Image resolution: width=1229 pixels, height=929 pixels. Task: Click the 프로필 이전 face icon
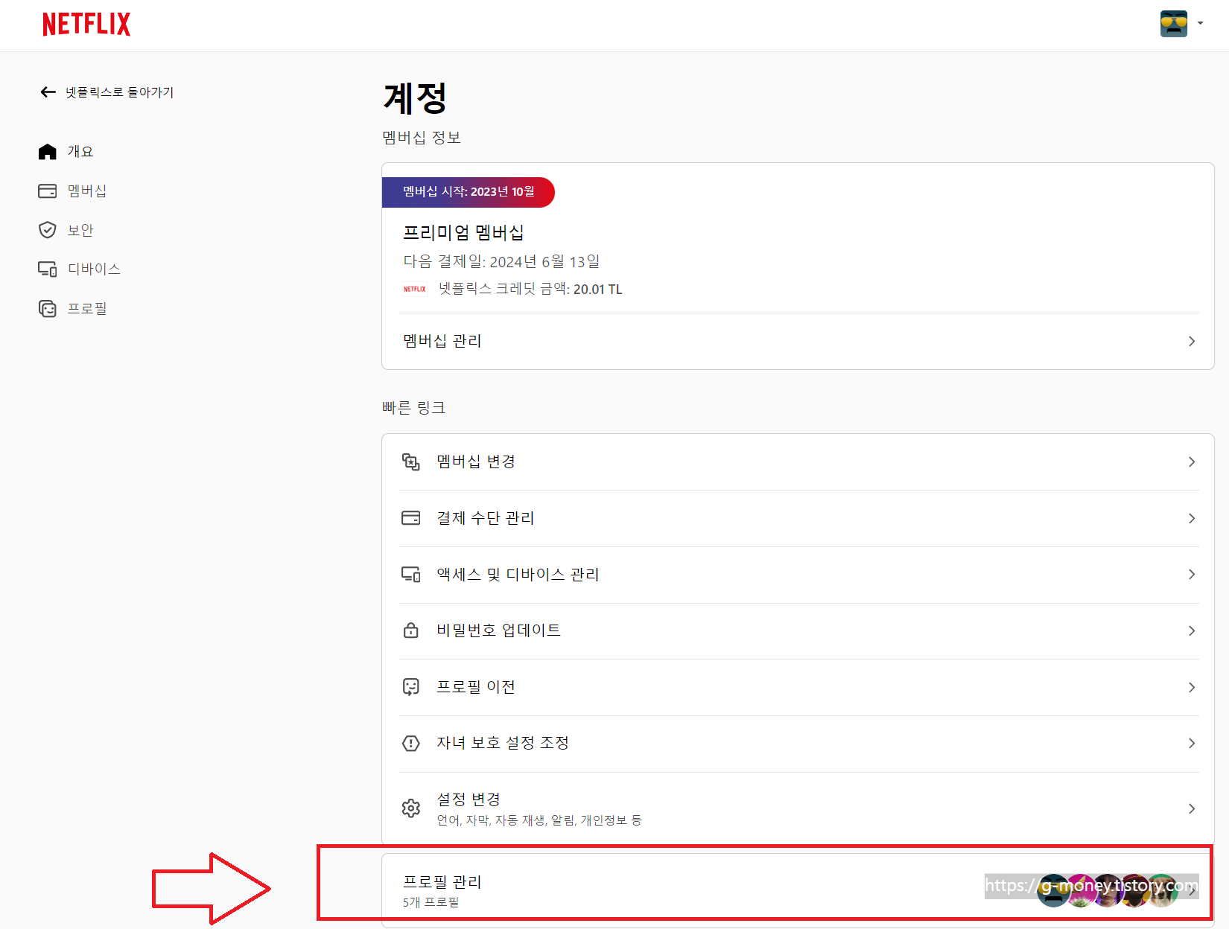[x=411, y=687]
